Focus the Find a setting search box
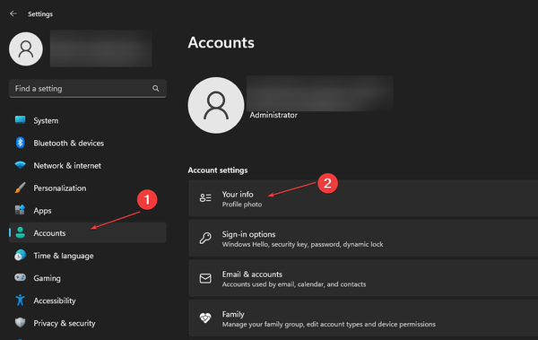This screenshot has width=538, height=340. tap(88, 89)
